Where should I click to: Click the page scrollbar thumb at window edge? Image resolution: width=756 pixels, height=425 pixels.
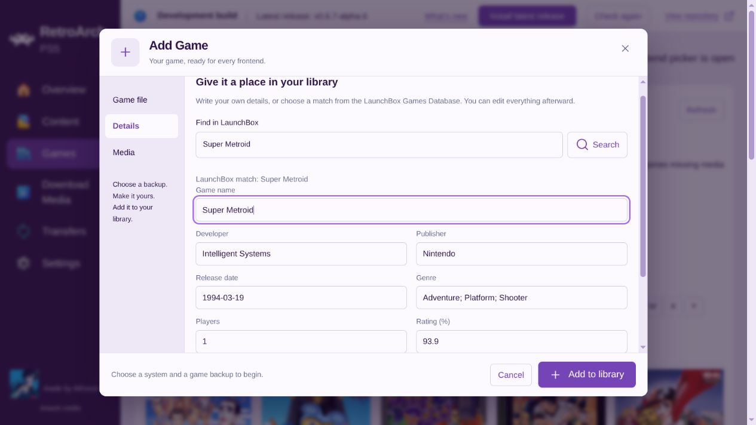pos(751,84)
